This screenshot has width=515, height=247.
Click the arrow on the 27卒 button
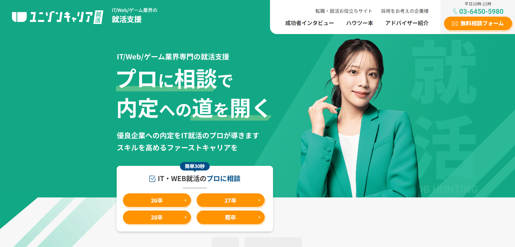click(x=259, y=200)
